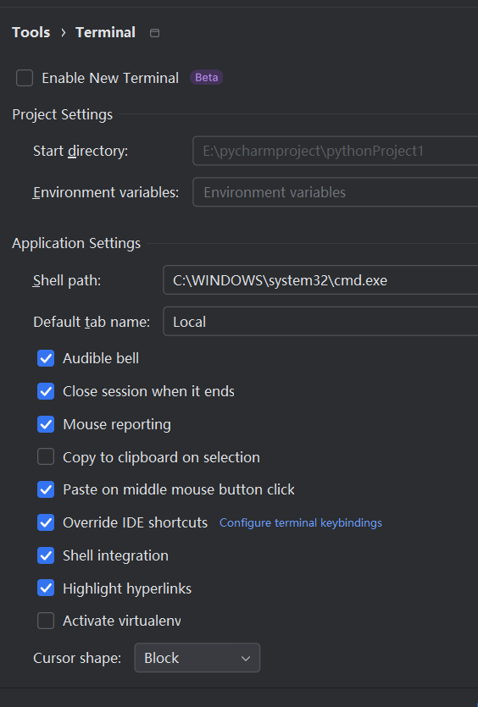This screenshot has height=707, width=478.
Task: Click the Shell path field
Action: click(320, 280)
